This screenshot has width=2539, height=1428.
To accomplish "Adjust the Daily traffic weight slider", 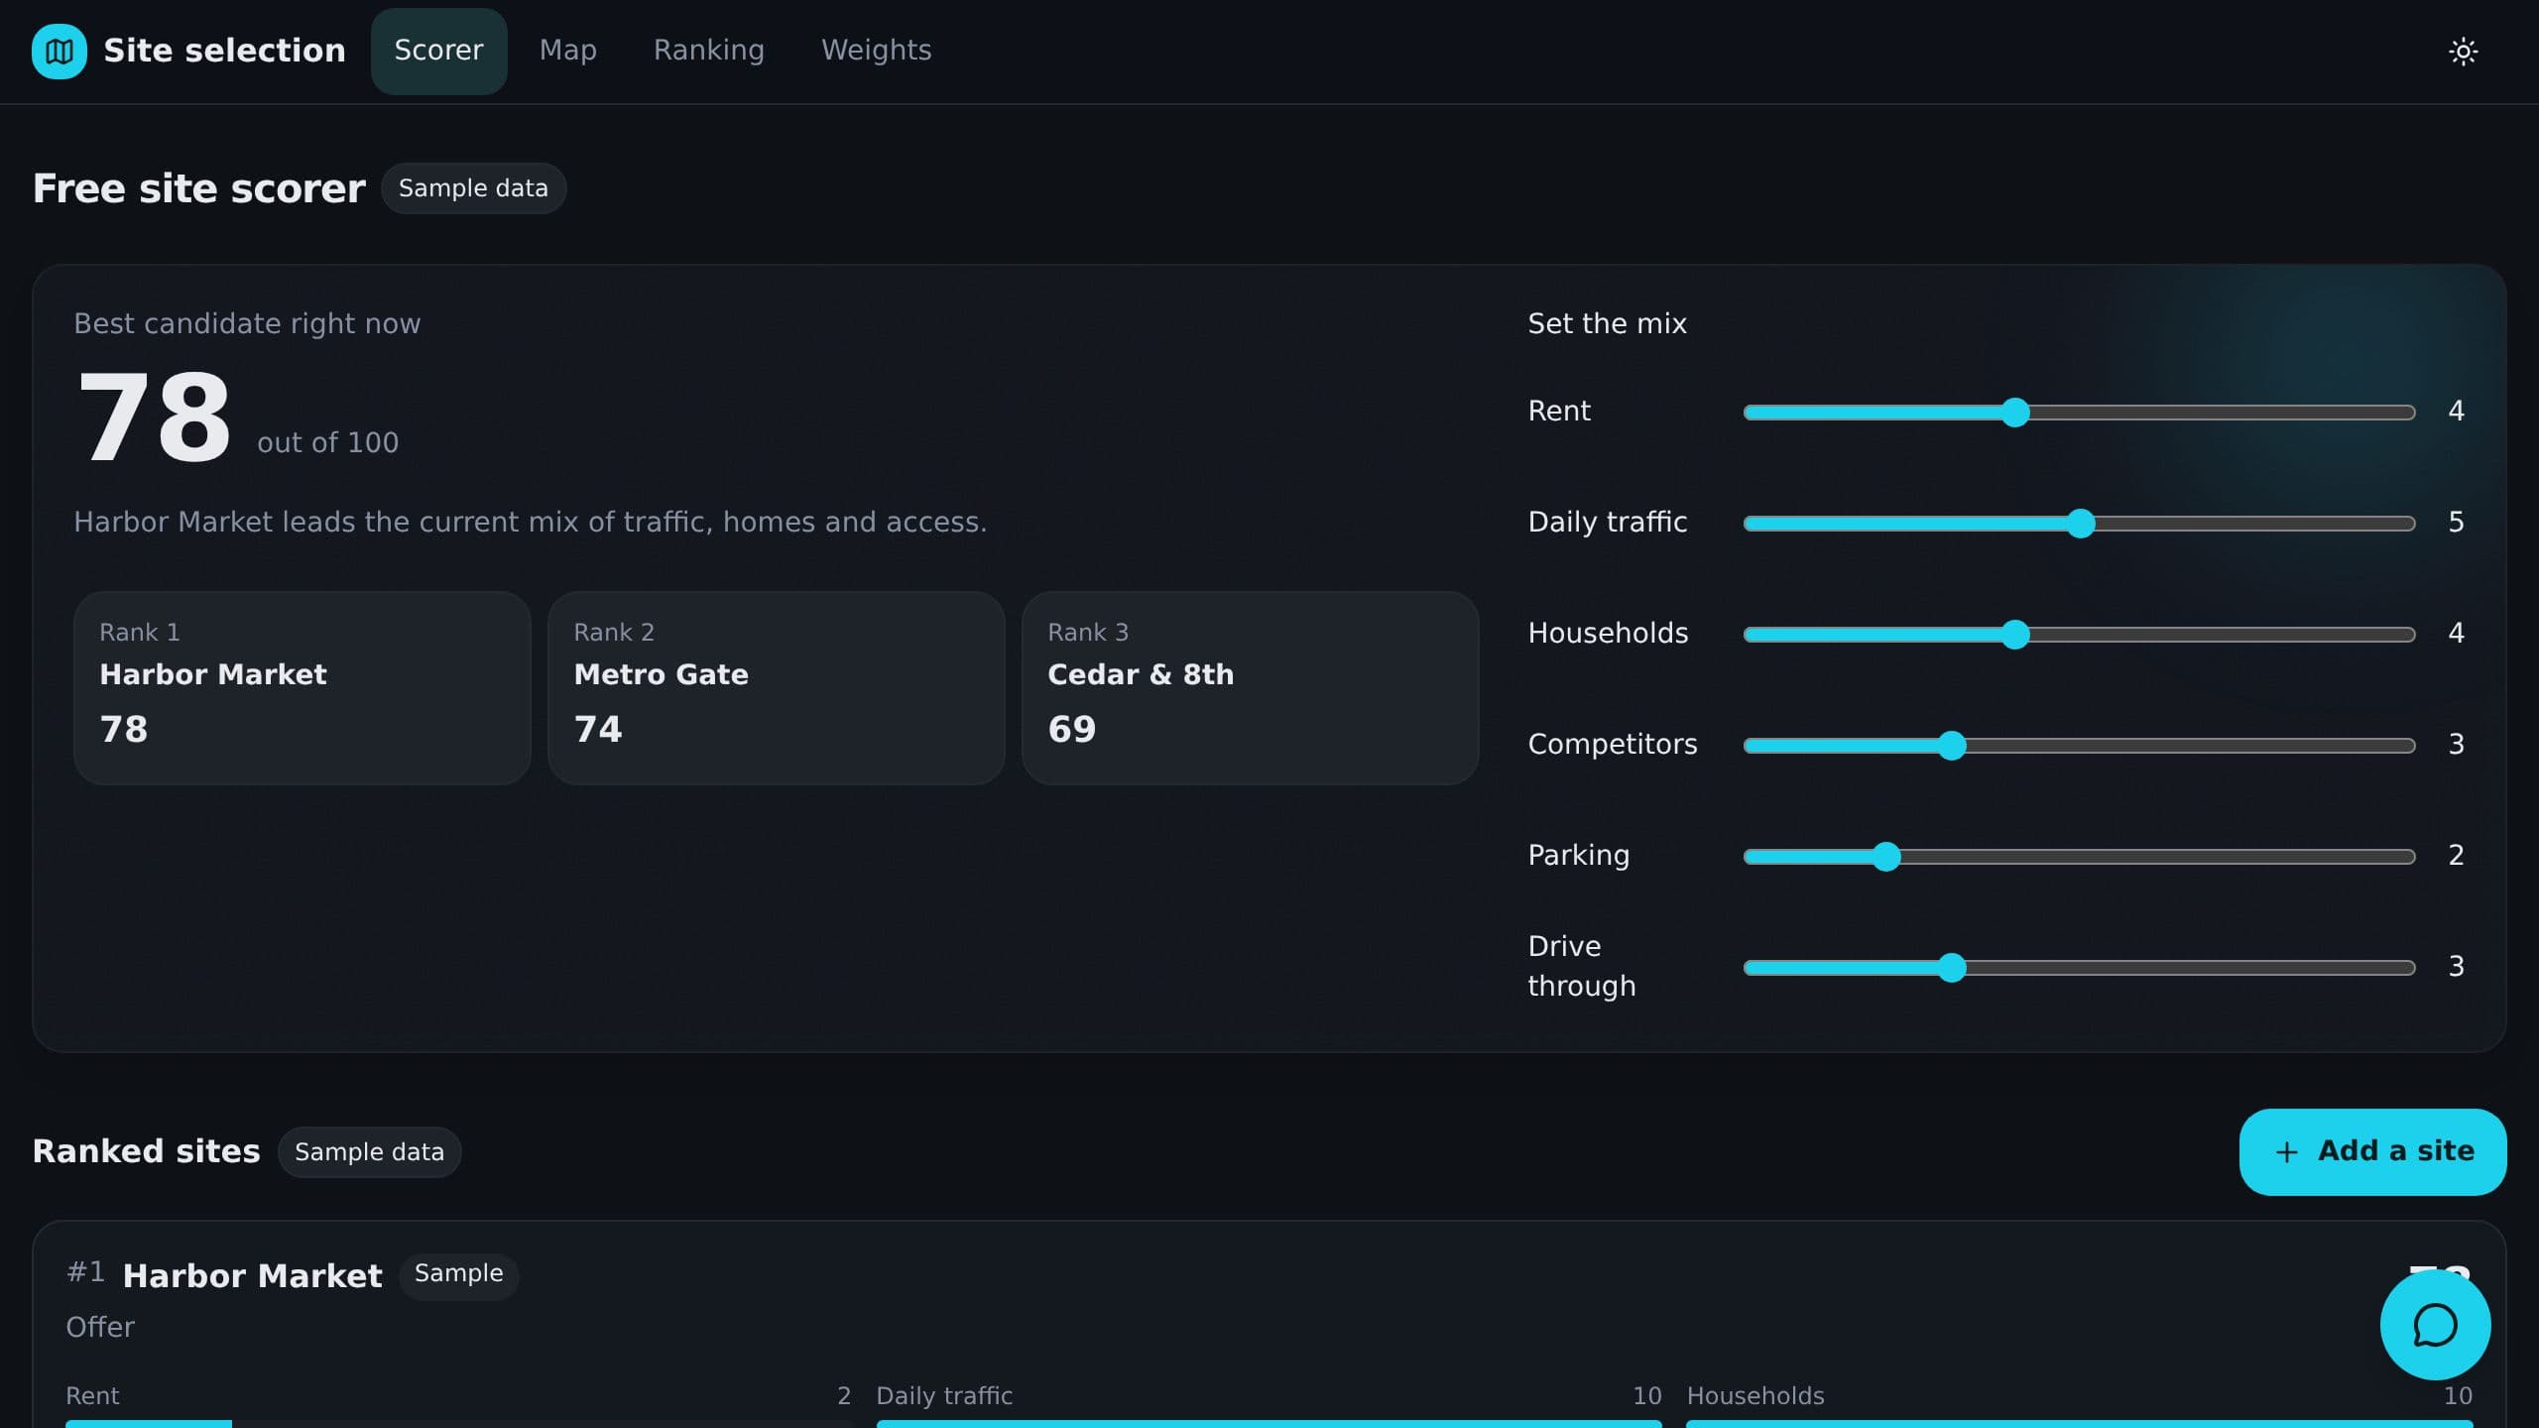I will pos(2079,523).
